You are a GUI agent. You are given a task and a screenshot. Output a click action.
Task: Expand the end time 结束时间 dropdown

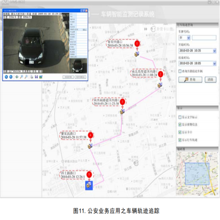click(x=214, y=63)
